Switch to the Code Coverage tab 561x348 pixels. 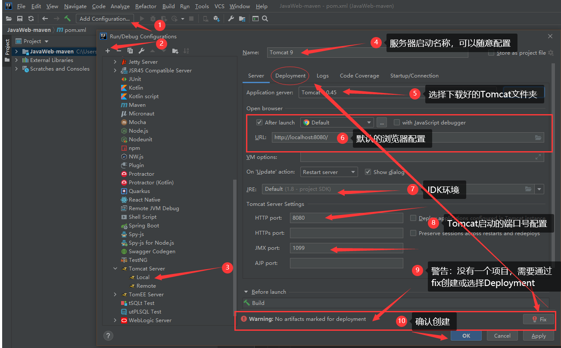coord(359,76)
